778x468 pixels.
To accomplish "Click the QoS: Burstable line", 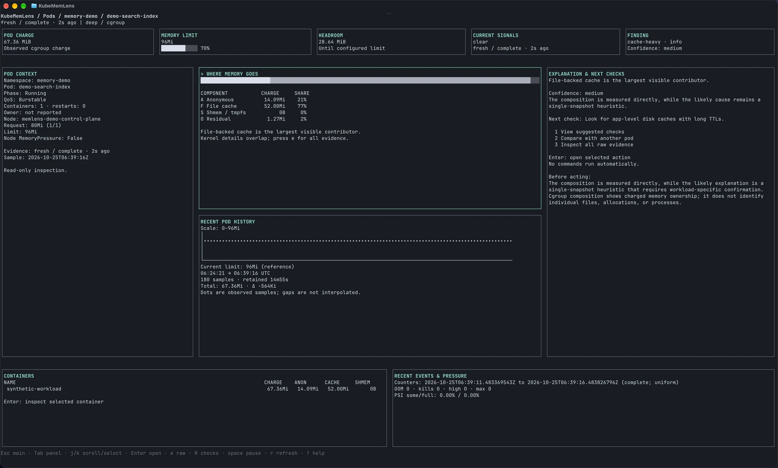I will point(25,100).
